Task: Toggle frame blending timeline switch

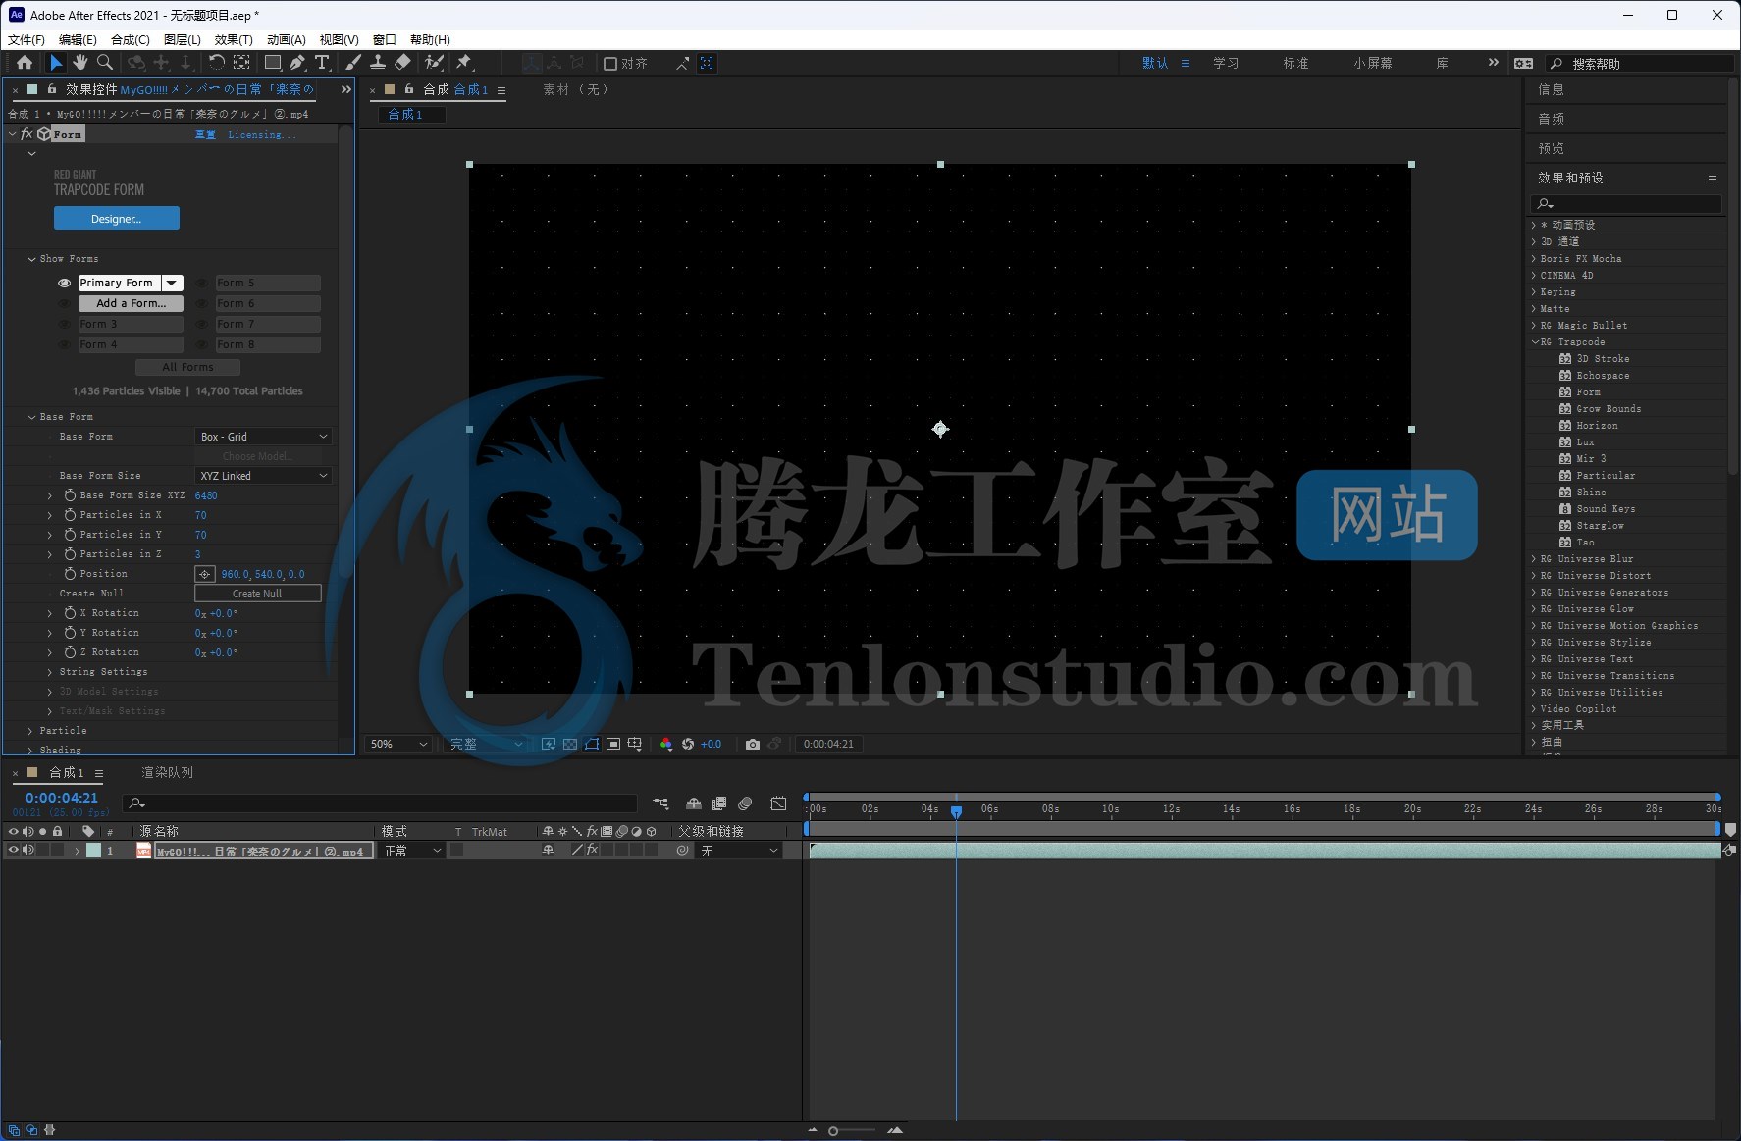Action: (719, 804)
